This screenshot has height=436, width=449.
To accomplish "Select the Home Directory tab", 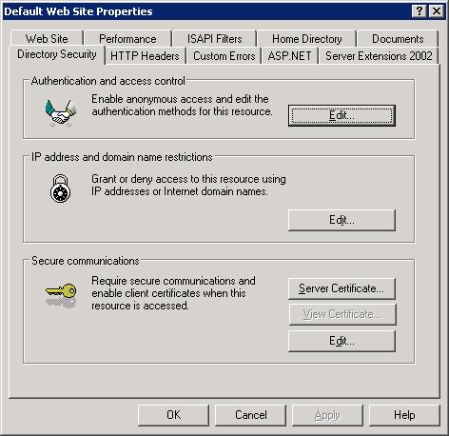I will point(306,39).
